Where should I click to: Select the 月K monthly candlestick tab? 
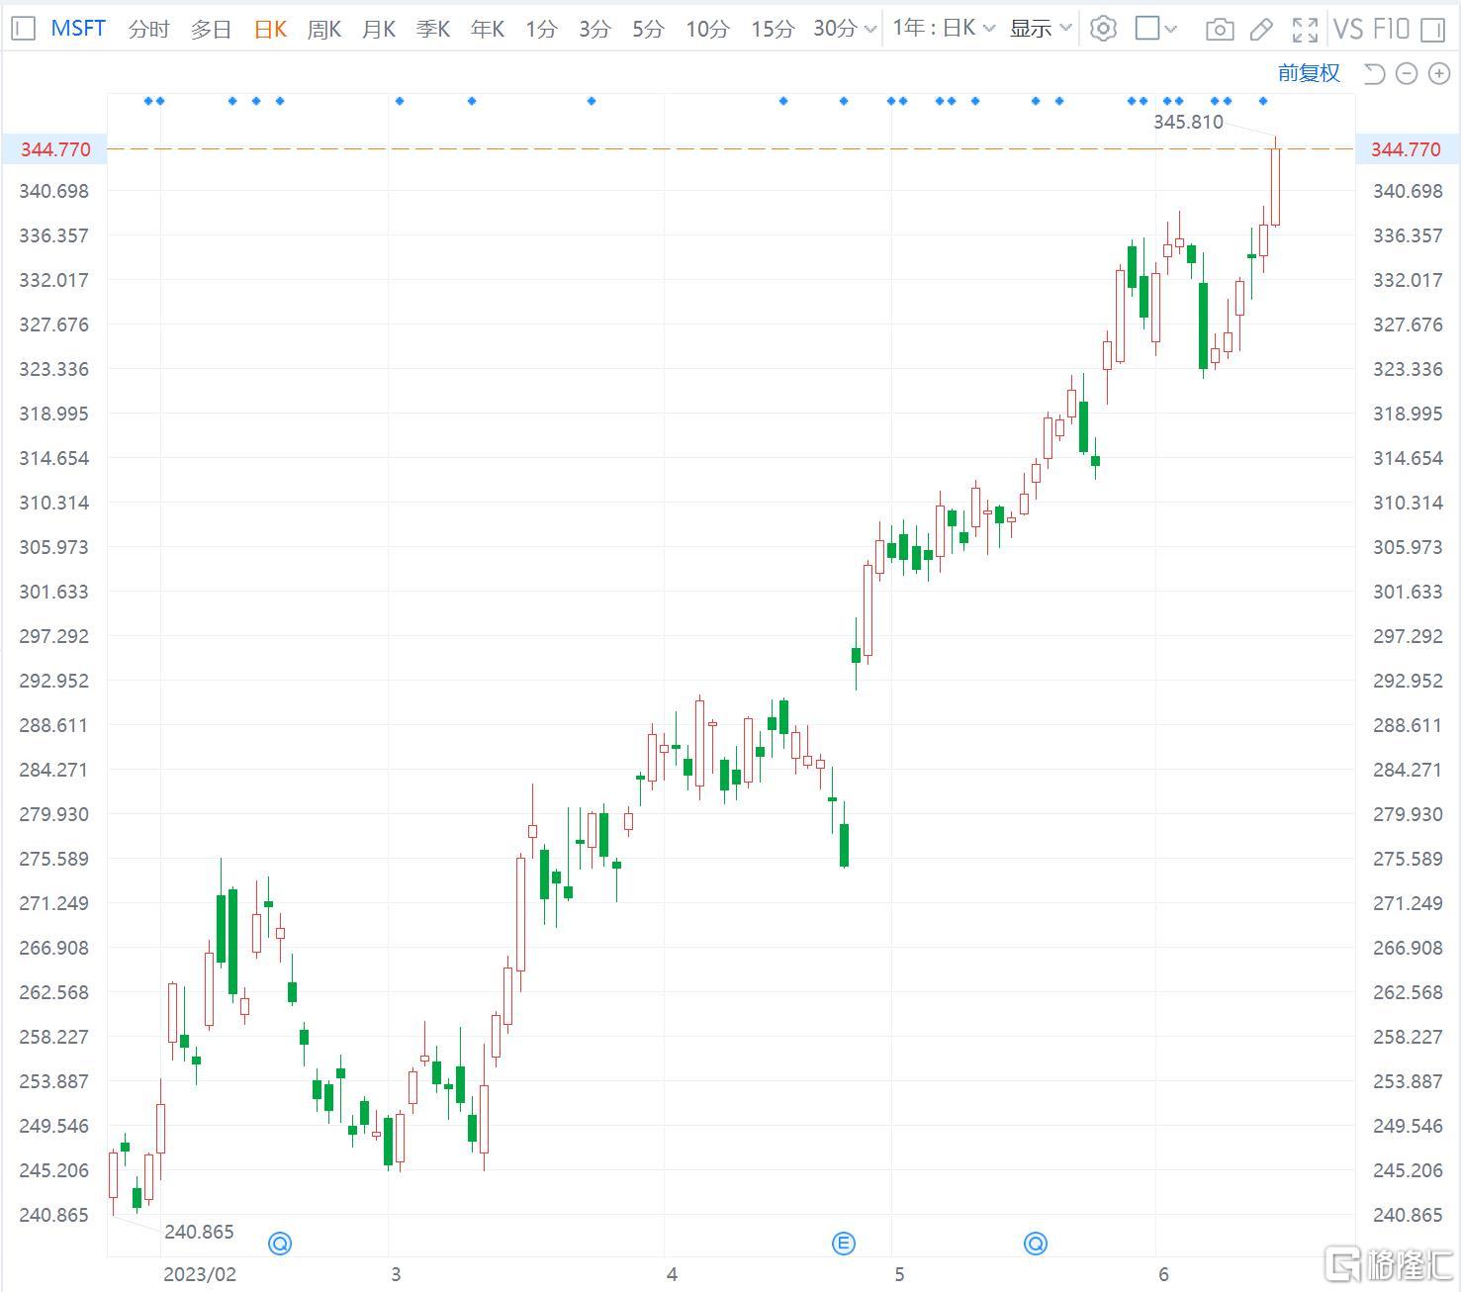click(x=379, y=30)
